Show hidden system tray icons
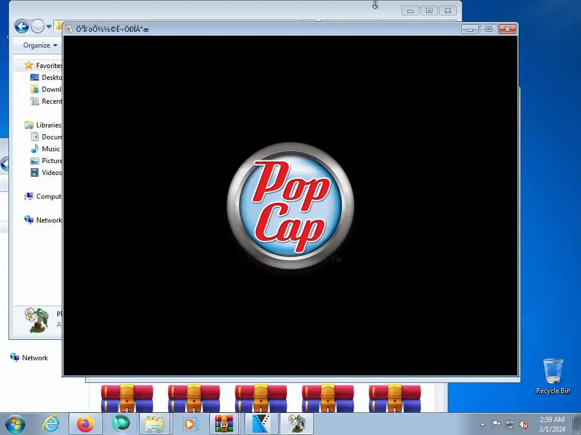The height and width of the screenshot is (435, 581). pyautogui.click(x=482, y=424)
